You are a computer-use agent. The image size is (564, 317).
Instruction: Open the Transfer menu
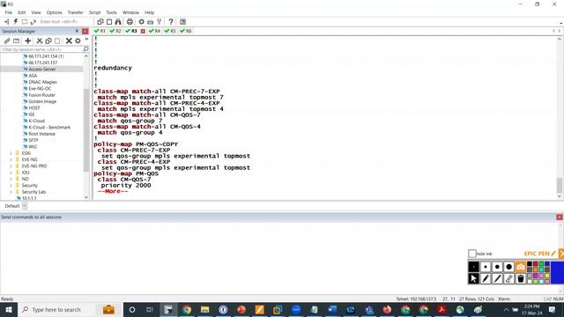point(75,12)
